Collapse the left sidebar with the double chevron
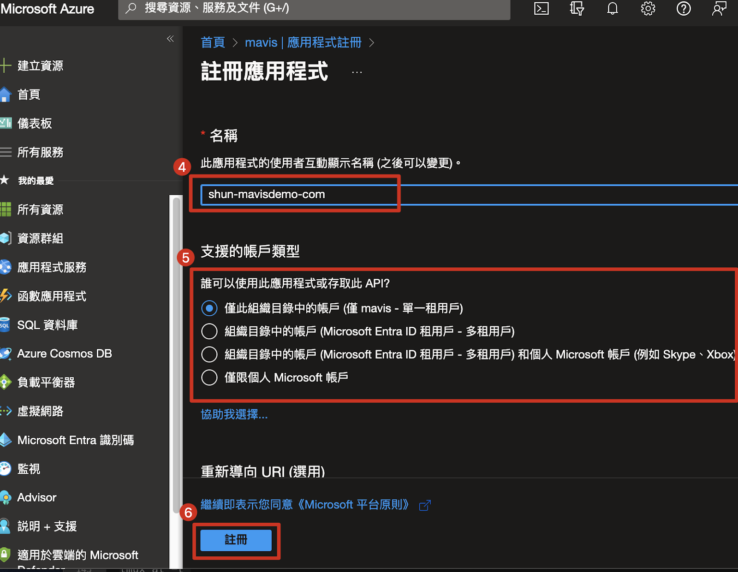Screen dimensions: 738x572 click(x=170, y=39)
